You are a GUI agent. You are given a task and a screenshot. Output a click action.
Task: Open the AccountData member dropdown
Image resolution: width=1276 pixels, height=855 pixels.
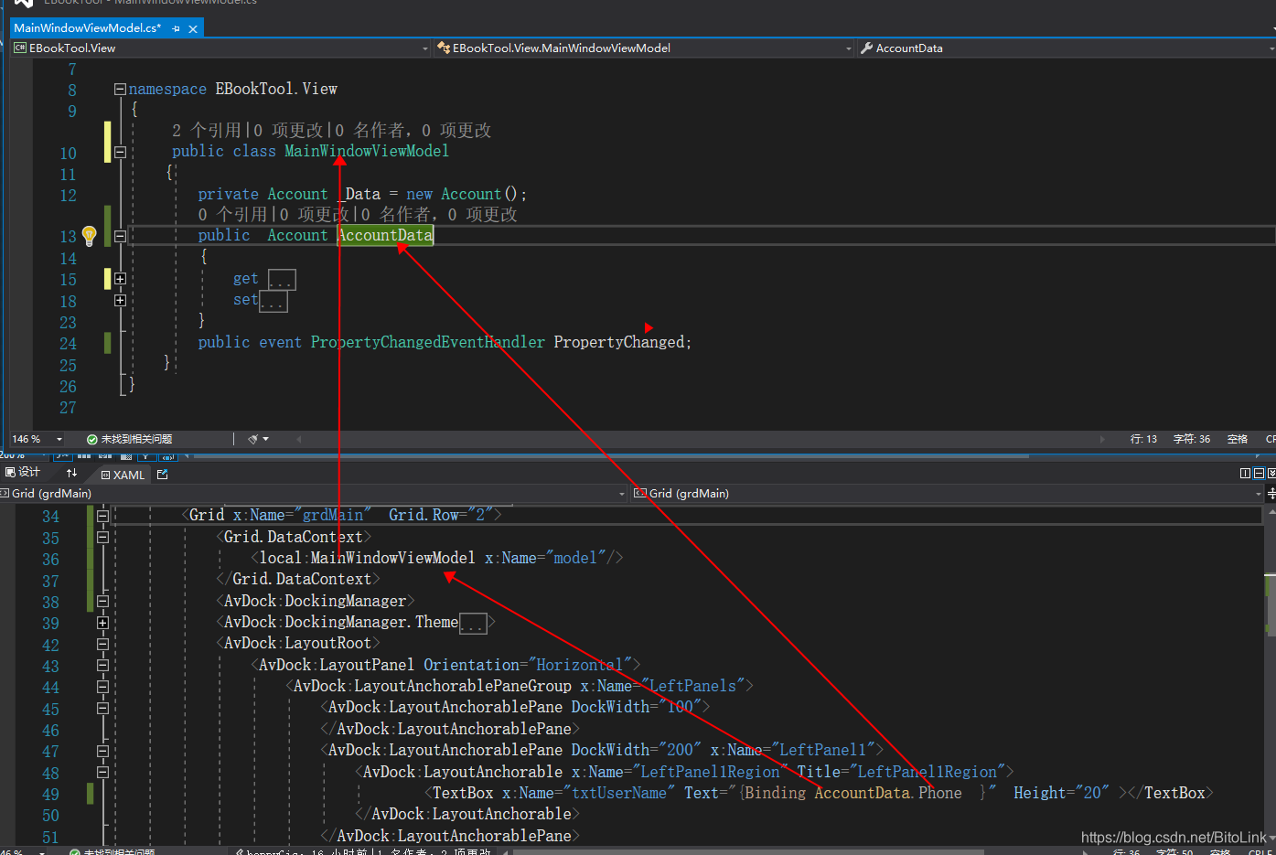tap(1271, 48)
